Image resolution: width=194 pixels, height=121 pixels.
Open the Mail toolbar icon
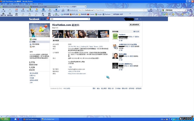[x=16, y=10]
